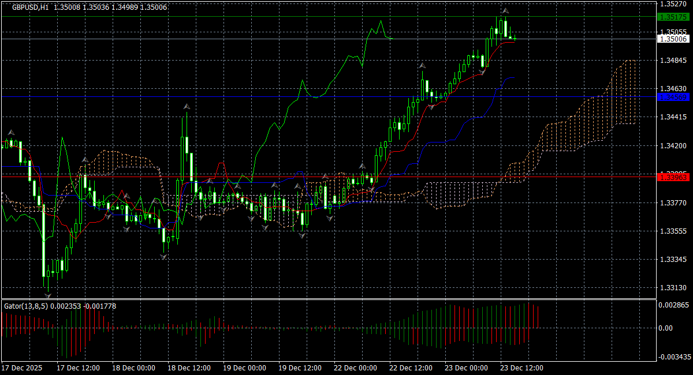Image resolution: width=693 pixels, height=375 pixels.
Task: Click the up fractal arrow above the 22 Dec 12:00 rally
Action: [423, 67]
